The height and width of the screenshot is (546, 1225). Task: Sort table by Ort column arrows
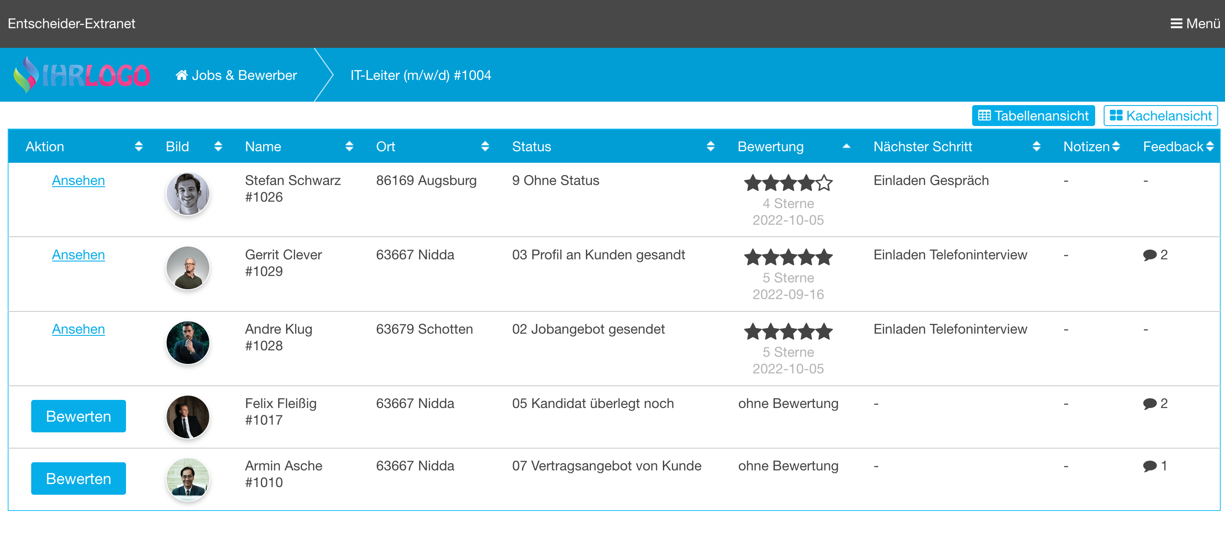point(485,147)
